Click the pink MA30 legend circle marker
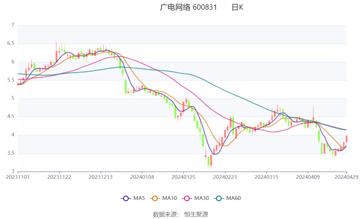 point(187,198)
